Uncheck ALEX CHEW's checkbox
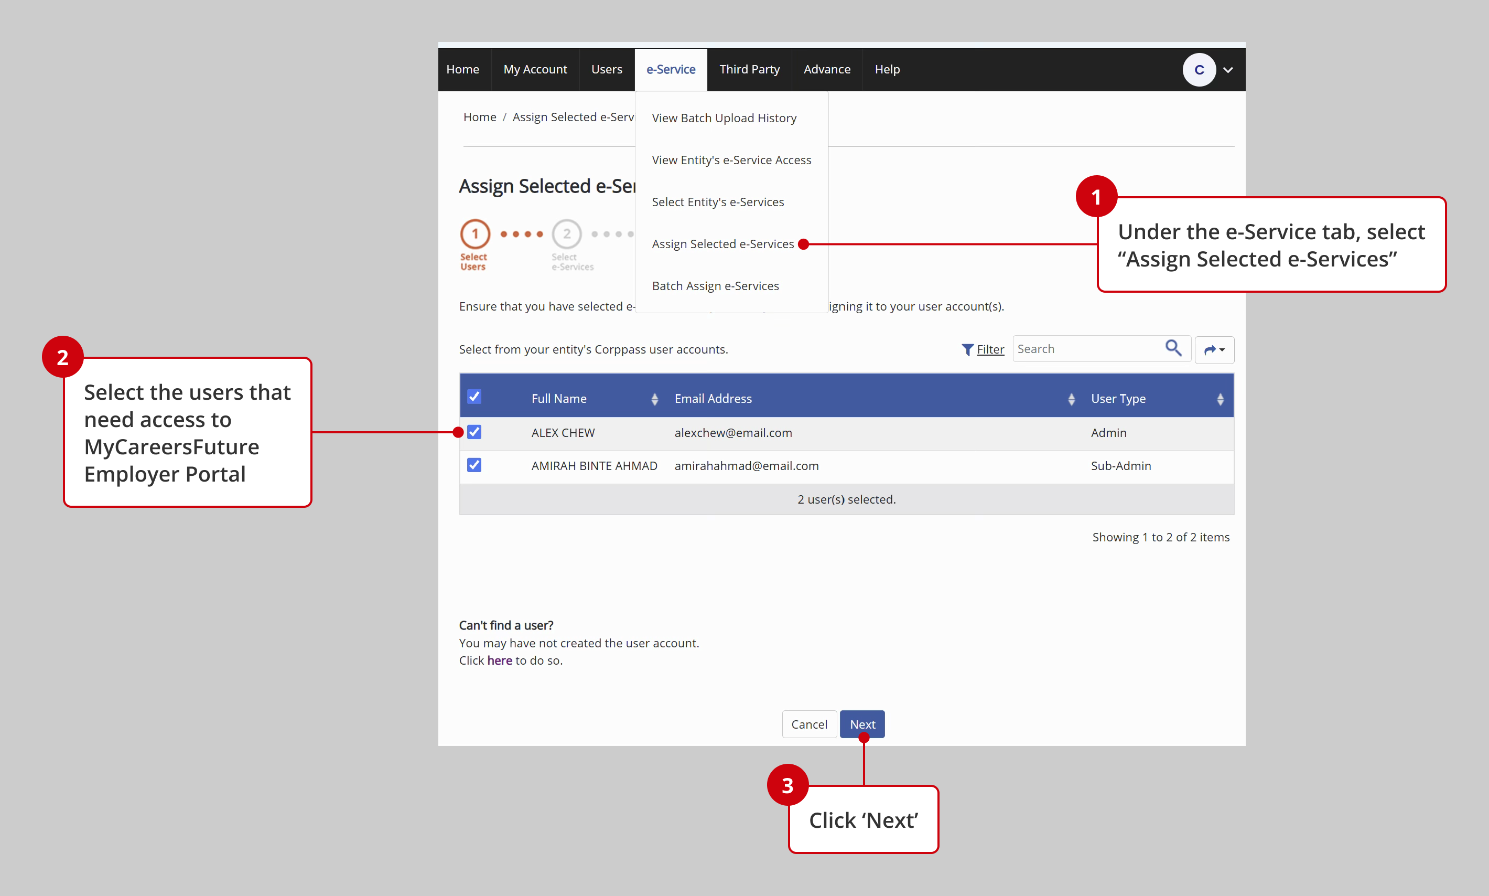The image size is (1489, 896). 474,432
